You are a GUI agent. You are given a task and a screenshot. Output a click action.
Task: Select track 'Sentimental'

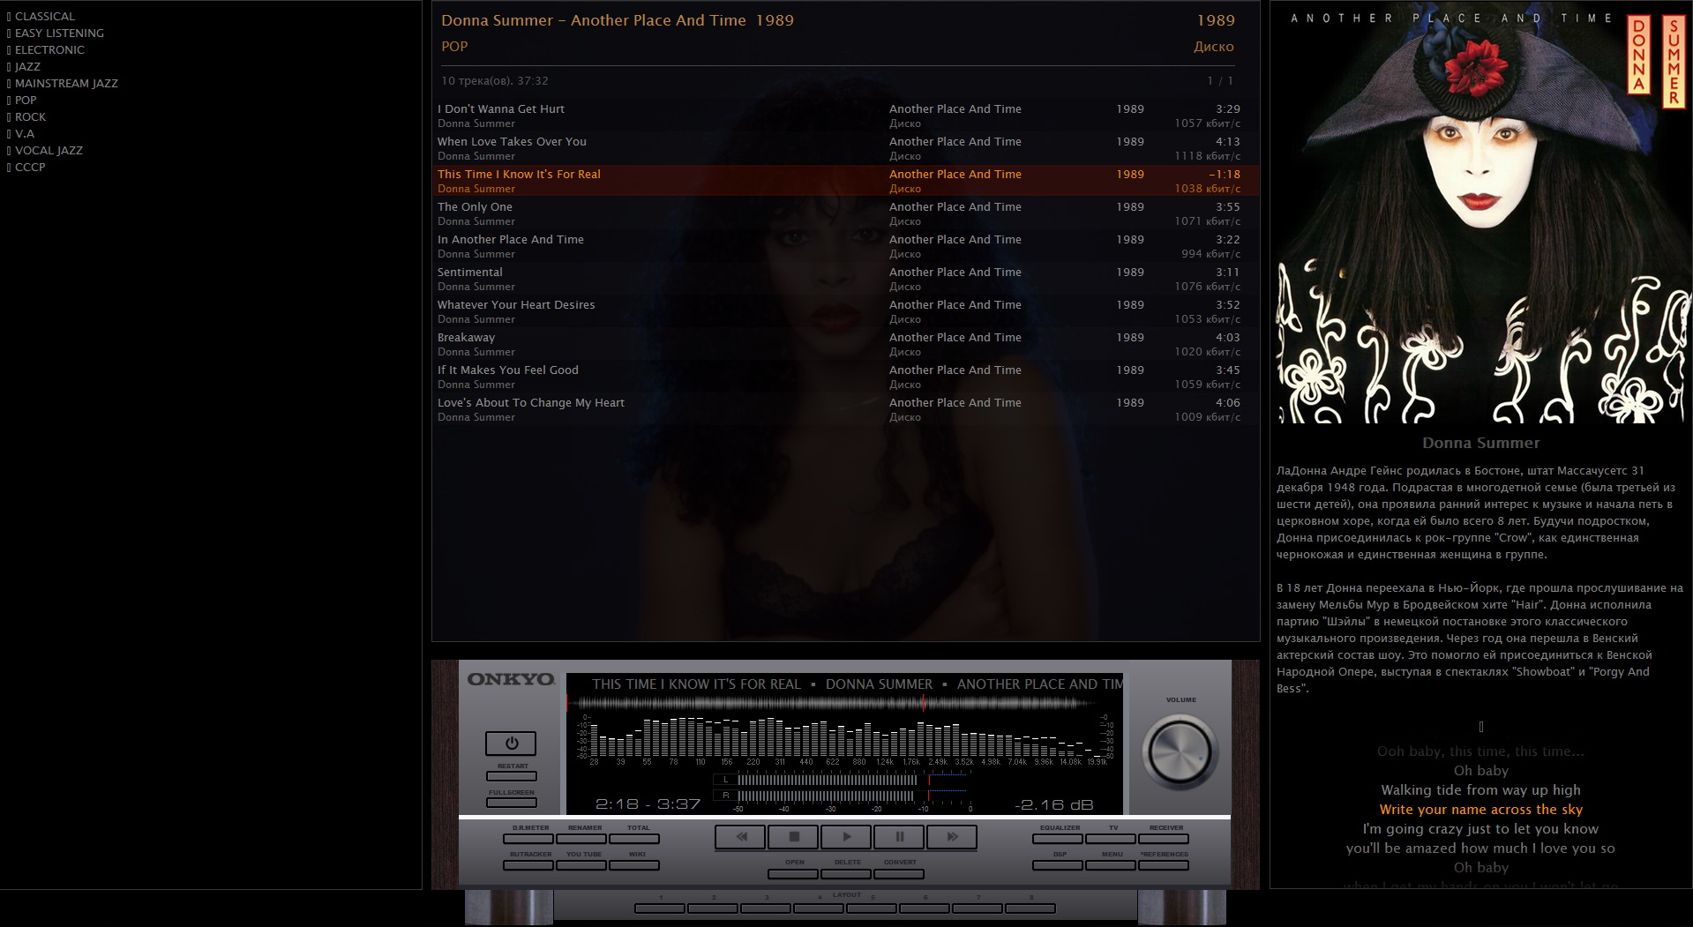click(x=845, y=279)
